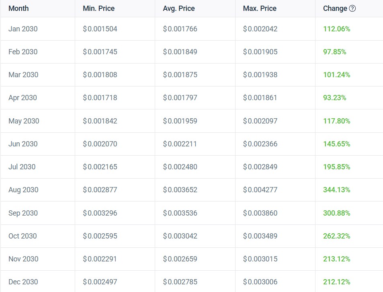Click the 344.13% change value
The image size is (383, 292).
click(x=336, y=190)
